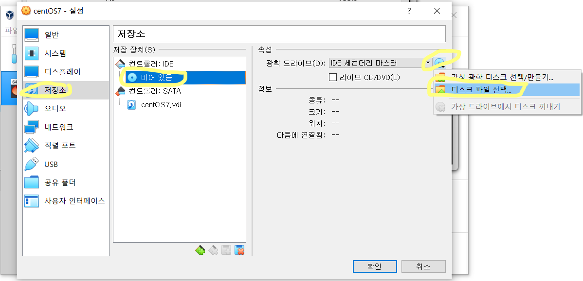Open the 디스플레이 settings category

click(66, 71)
